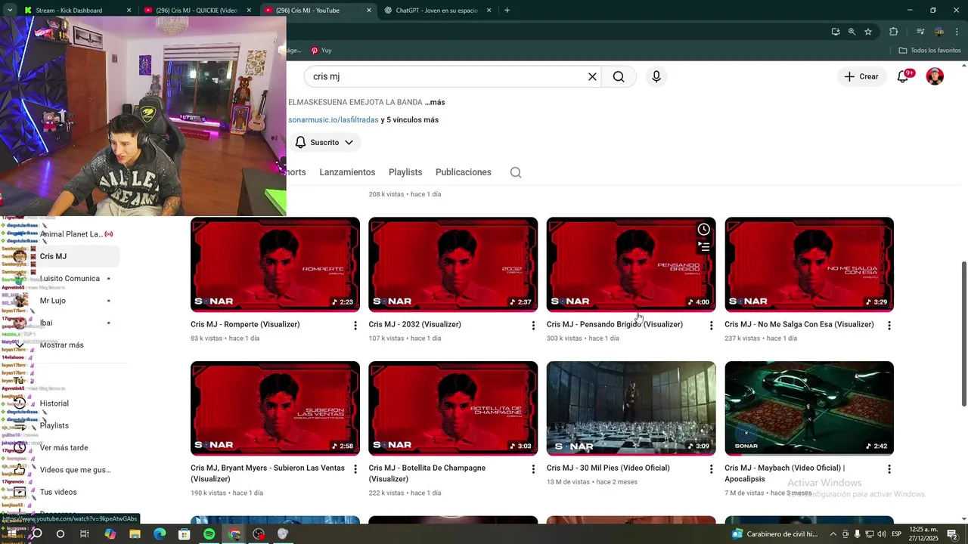Open the YouTube account avatar menu
Image resolution: width=968 pixels, height=544 pixels.
[935, 76]
